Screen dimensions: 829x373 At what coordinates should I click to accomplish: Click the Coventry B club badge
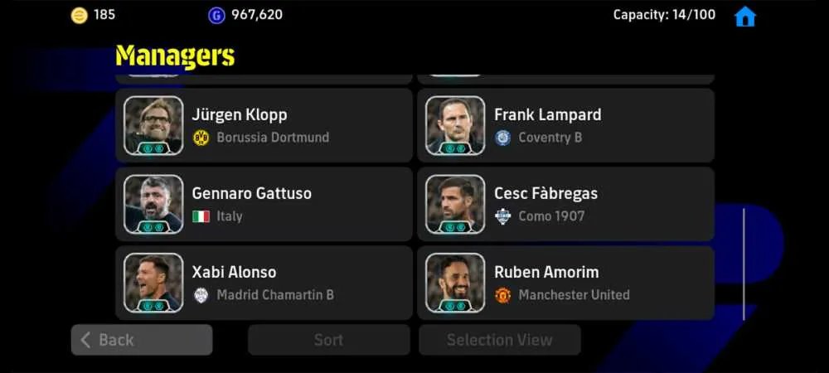click(503, 138)
